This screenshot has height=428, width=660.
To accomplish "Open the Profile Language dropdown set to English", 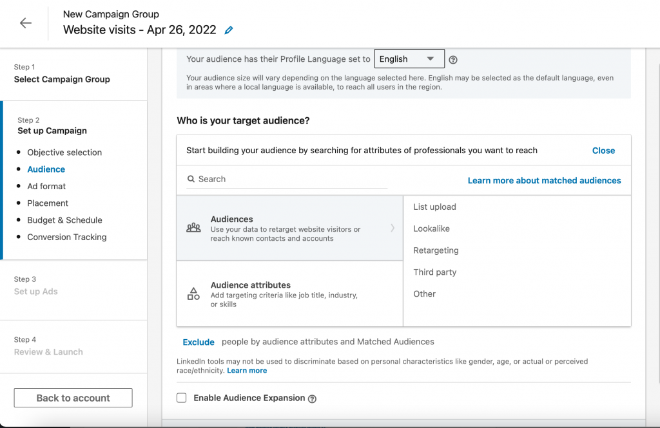I will [x=409, y=59].
